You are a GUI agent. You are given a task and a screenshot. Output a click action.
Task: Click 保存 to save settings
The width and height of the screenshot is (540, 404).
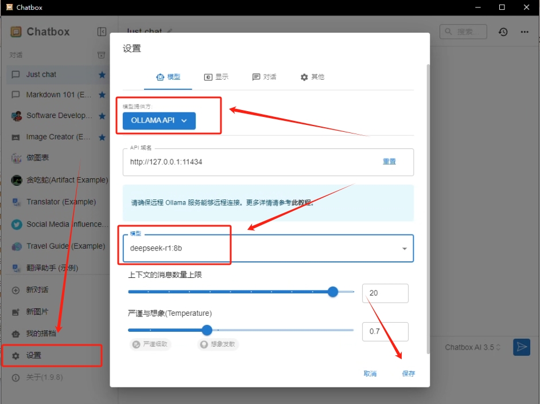(x=409, y=374)
